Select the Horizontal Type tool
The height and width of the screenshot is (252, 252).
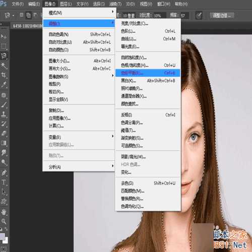tap(4, 182)
